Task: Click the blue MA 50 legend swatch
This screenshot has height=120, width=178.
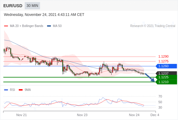Action: point(49,26)
